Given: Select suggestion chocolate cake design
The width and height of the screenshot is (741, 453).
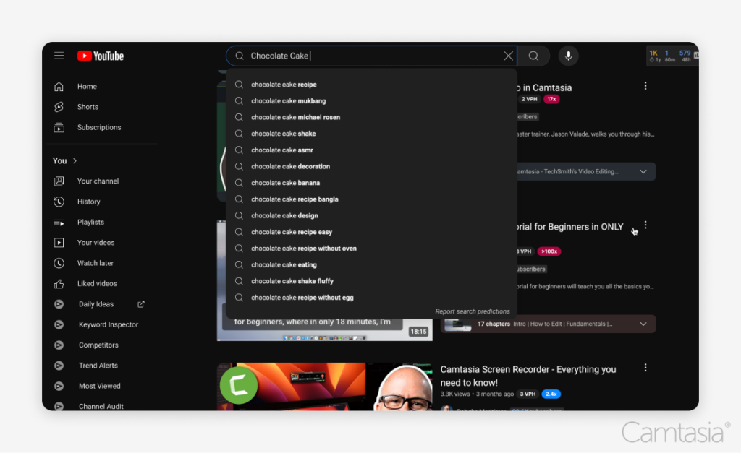Looking at the screenshot, I should [371, 215].
